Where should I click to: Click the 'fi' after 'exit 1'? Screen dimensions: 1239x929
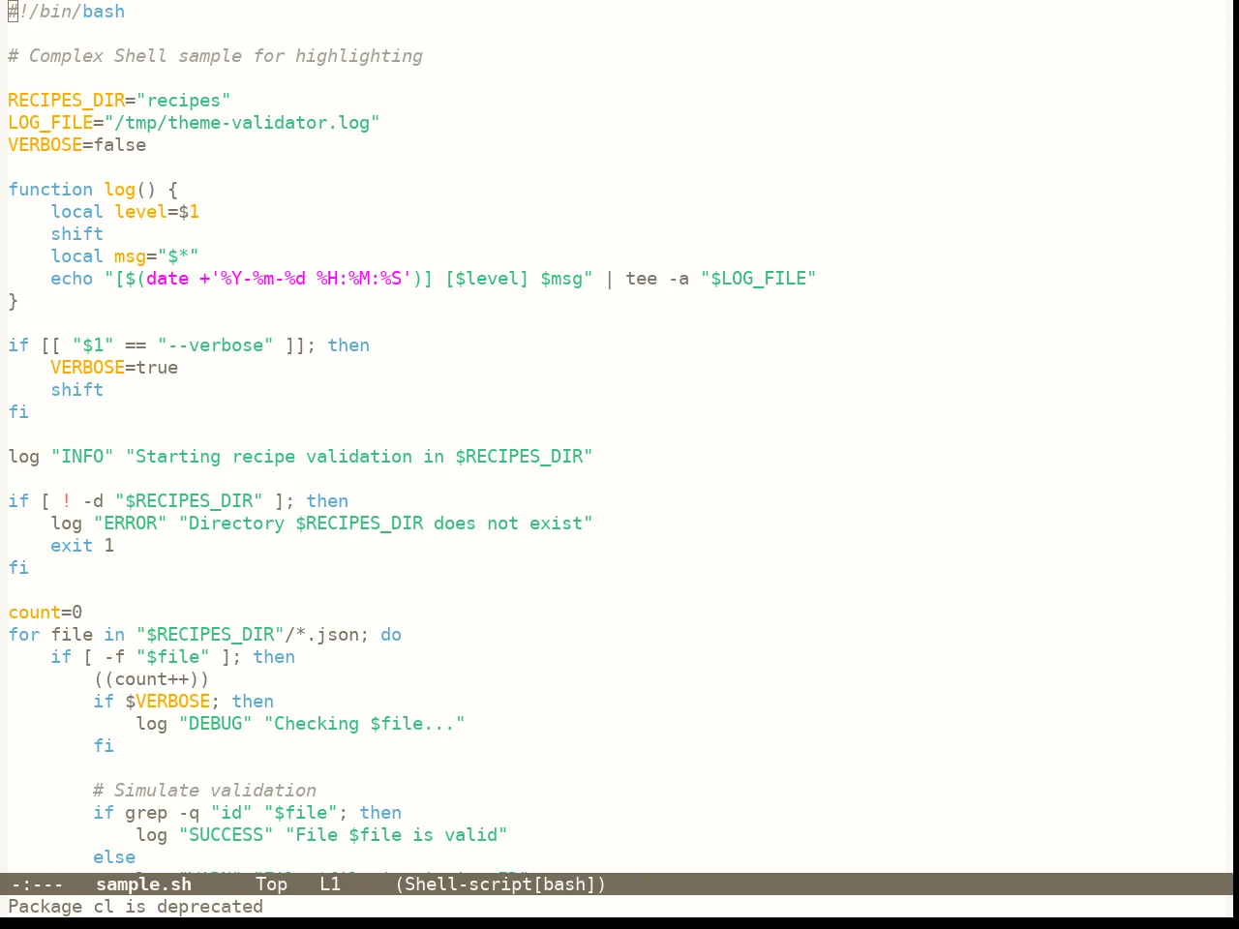pos(18,568)
